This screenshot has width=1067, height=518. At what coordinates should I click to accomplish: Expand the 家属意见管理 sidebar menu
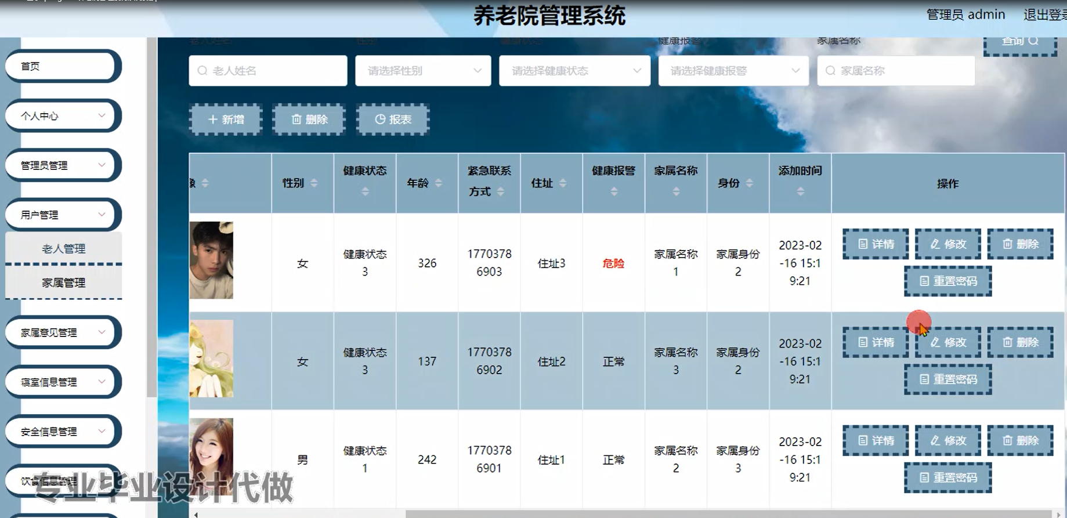coord(62,332)
